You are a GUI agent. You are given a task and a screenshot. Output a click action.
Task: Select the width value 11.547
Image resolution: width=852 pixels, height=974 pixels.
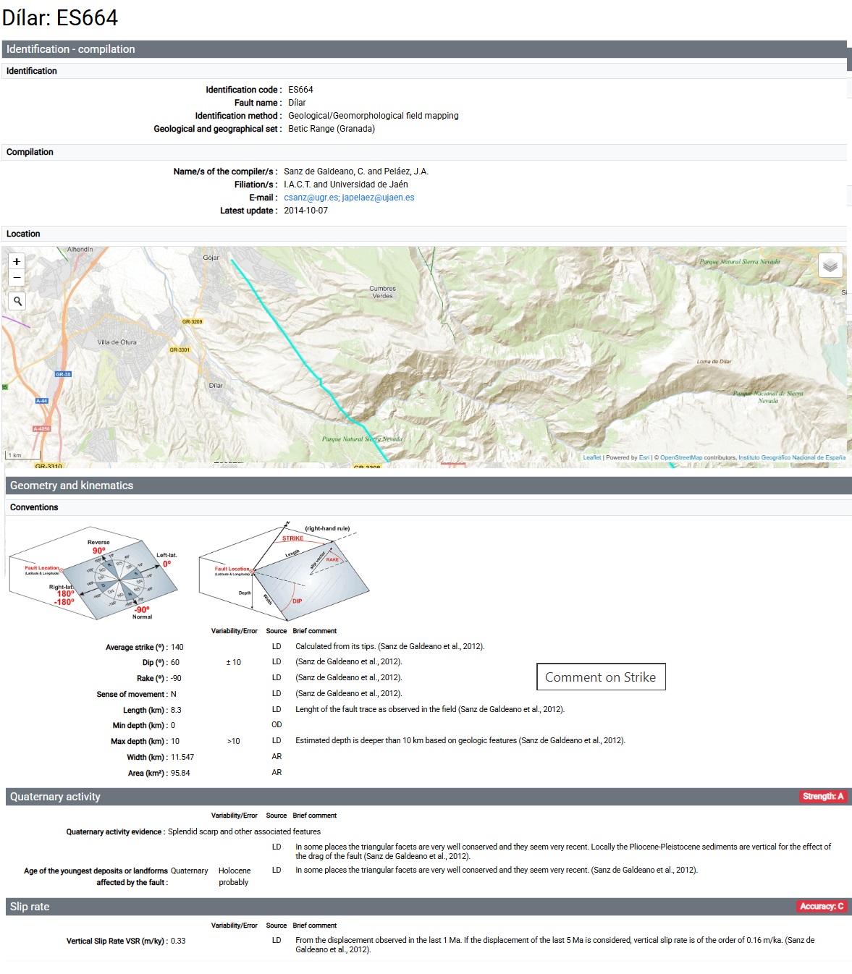[x=182, y=758]
